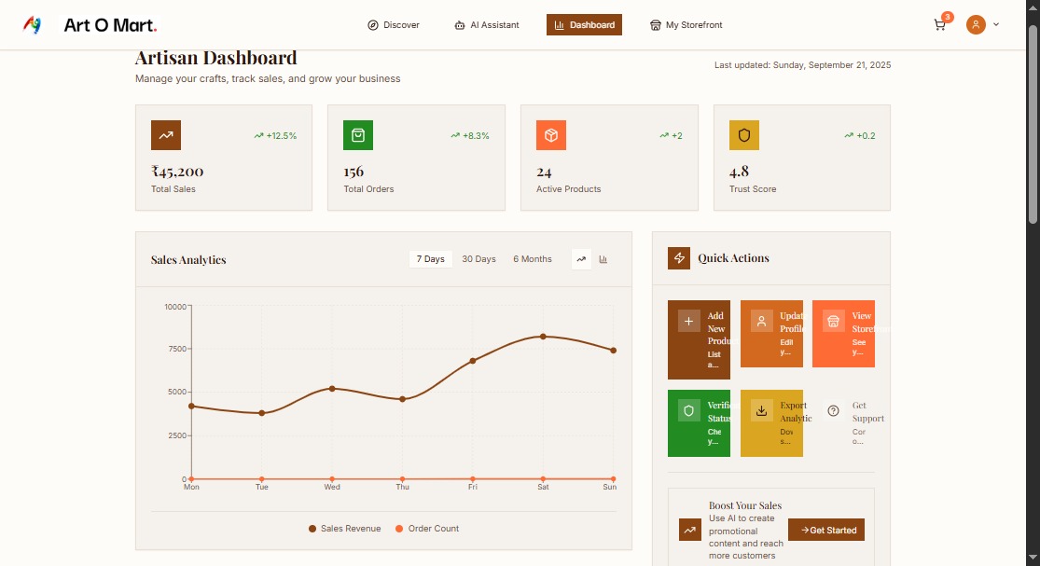The height and width of the screenshot is (566, 1040).
Task: Click the Art O Mart logo icon
Action: tap(32, 25)
